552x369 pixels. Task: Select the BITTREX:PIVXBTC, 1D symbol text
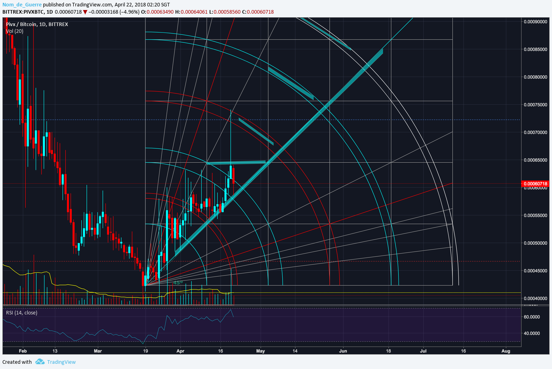tap(28, 12)
